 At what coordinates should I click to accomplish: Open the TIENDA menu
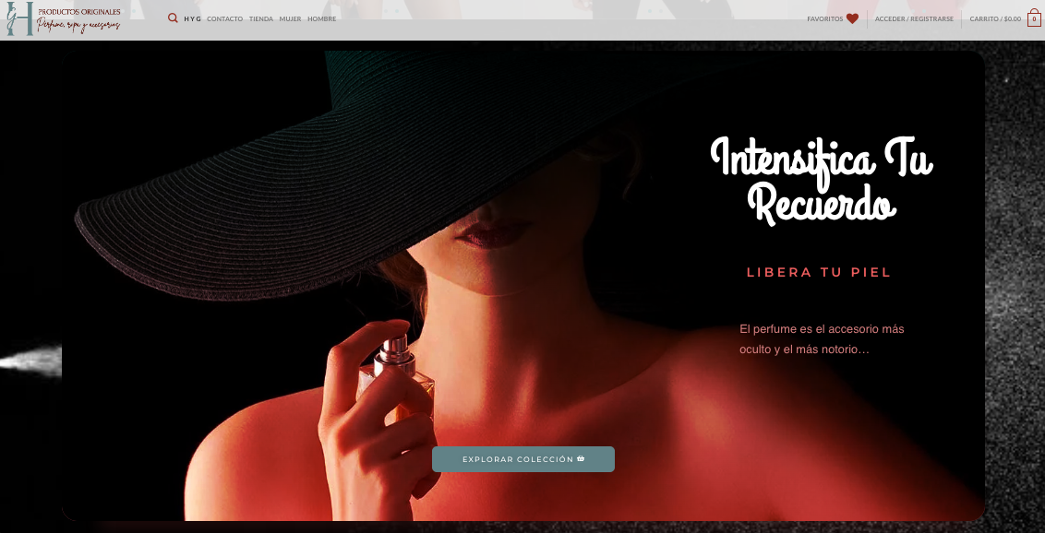[261, 18]
